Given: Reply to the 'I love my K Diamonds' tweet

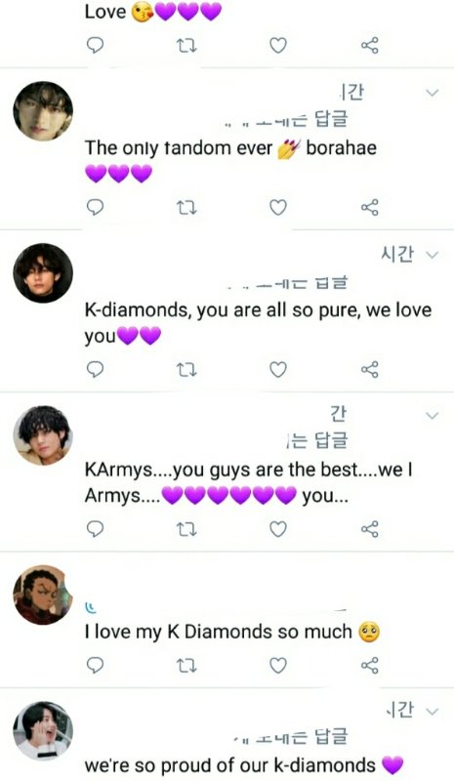Looking at the screenshot, I should [x=95, y=665].
